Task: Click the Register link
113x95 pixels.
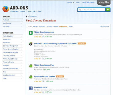Action: [69, 2]
